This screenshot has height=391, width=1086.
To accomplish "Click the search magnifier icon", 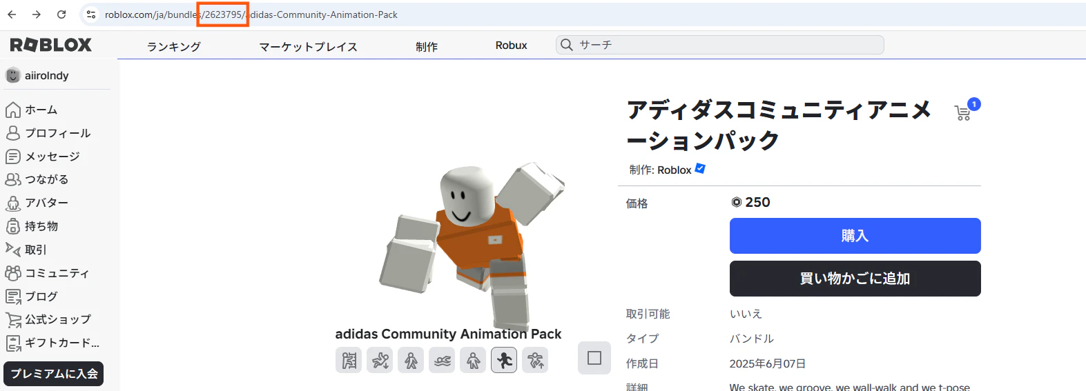I will [x=567, y=45].
